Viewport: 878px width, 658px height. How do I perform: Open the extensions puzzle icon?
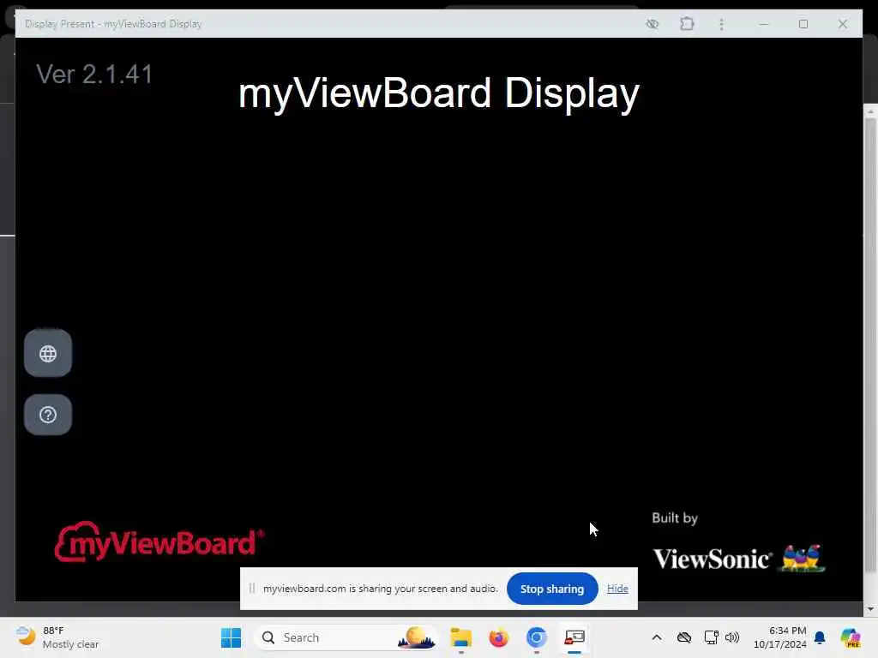[687, 23]
